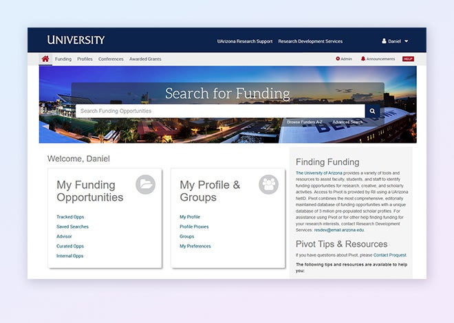Open Tracked Opps link
This screenshot has height=323, width=454.
pos(70,217)
